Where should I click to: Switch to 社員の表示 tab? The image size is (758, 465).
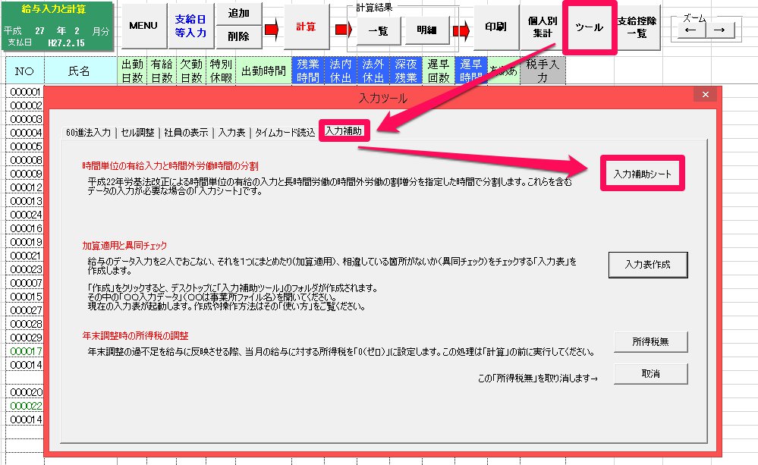click(x=186, y=133)
